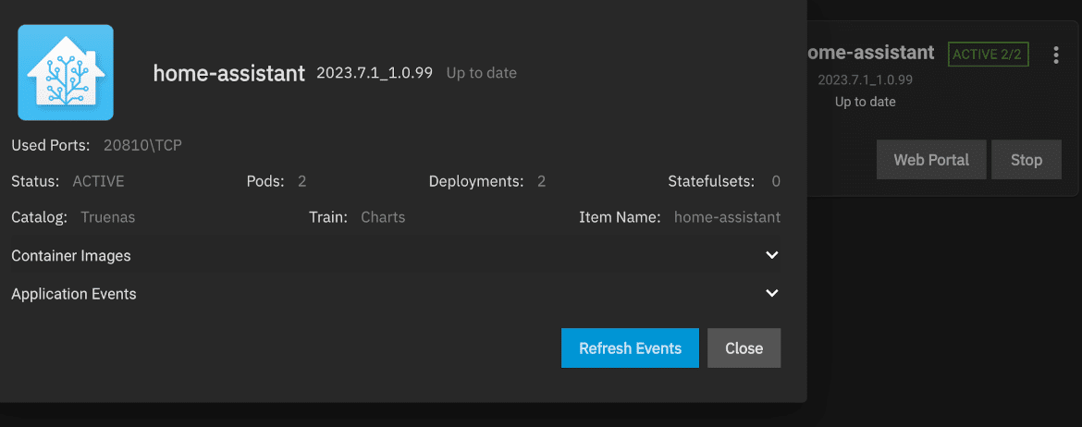
Task: Click the Truenas catalog value
Action: [107, 217]
